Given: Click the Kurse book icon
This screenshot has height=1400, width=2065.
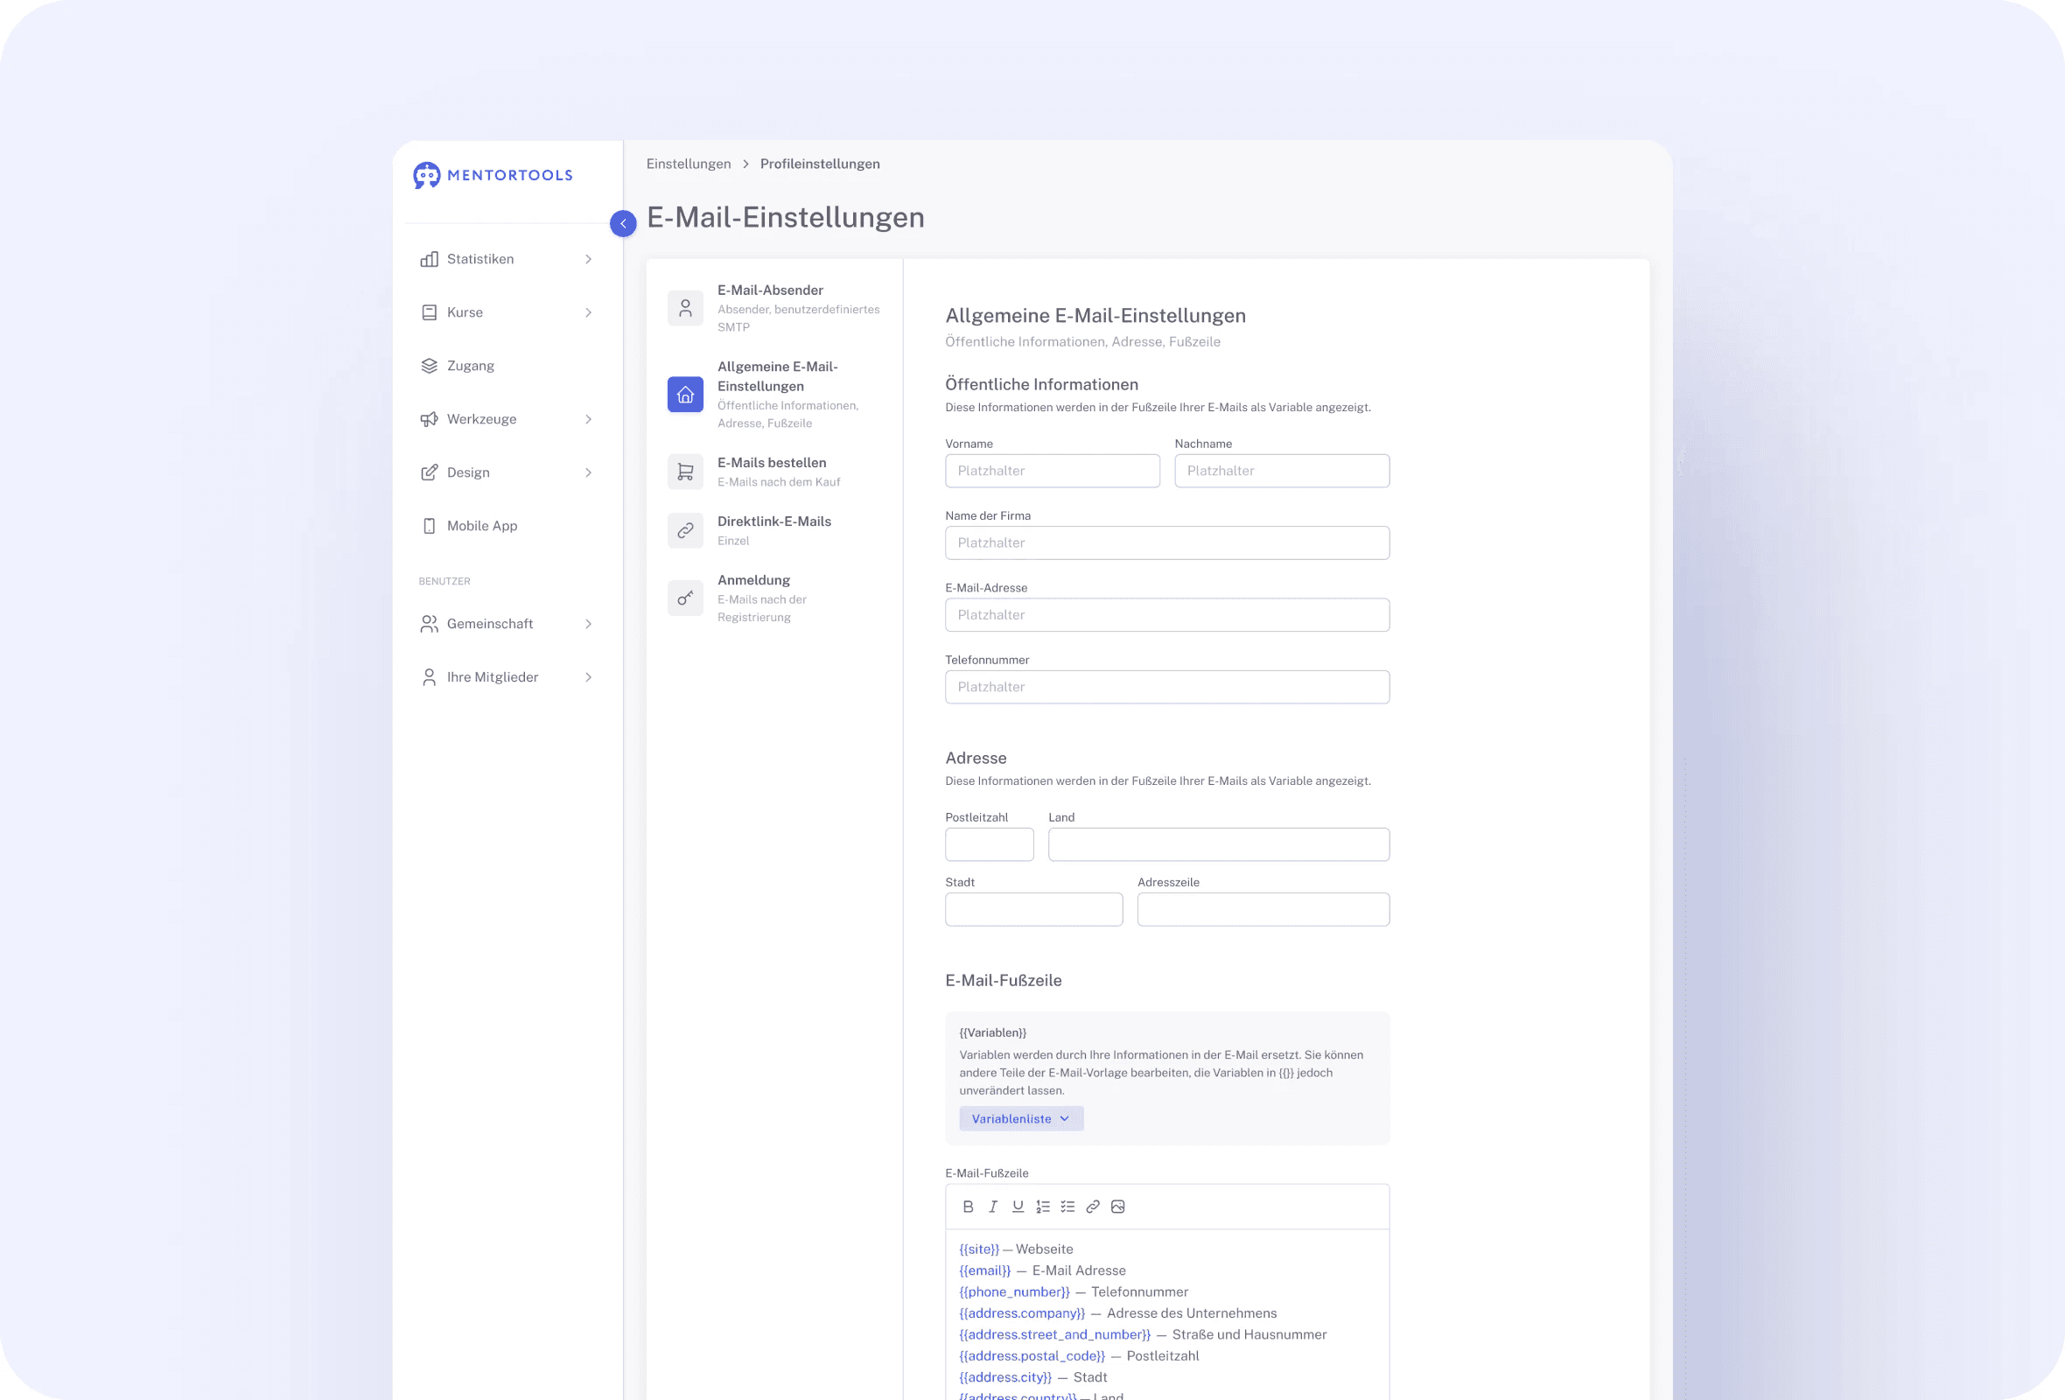Looking at the screenshot, I should click(x=429, y=311).
